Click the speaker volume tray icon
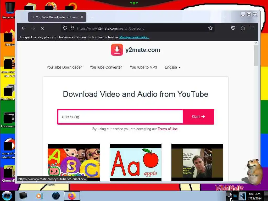Screen dimensions: 268x201 242,196
